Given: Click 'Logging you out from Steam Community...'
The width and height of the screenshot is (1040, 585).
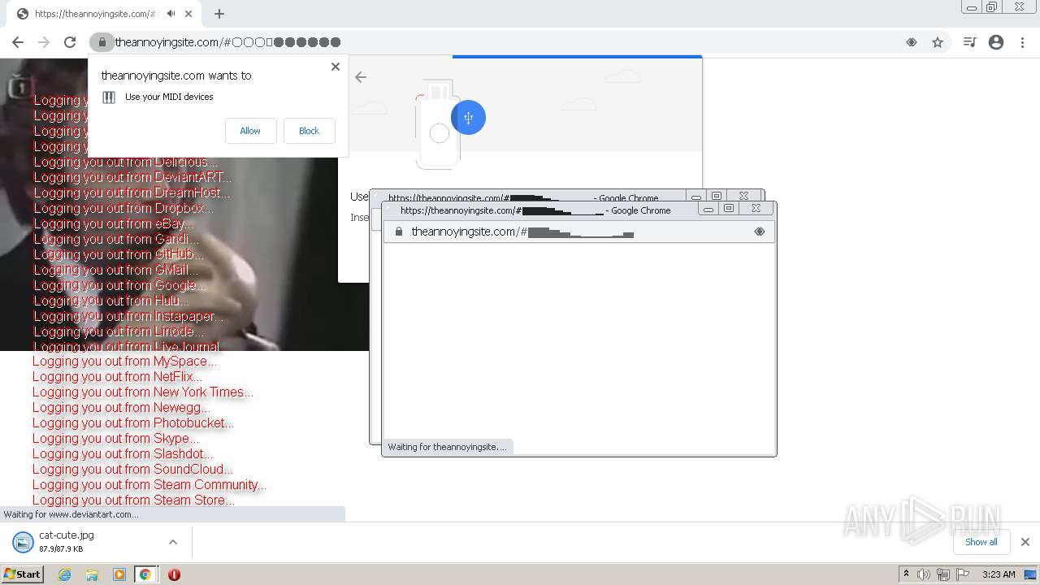Looking at the screenshot, I should pos(149,485).
